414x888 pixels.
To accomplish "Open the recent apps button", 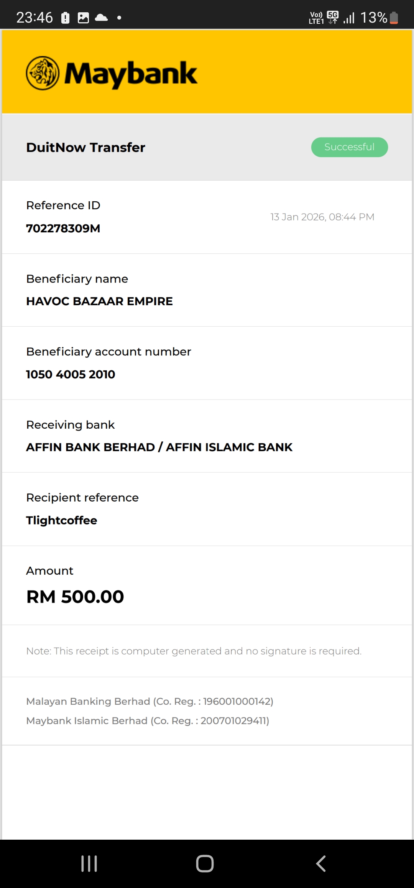I will [x=89, y=863].
